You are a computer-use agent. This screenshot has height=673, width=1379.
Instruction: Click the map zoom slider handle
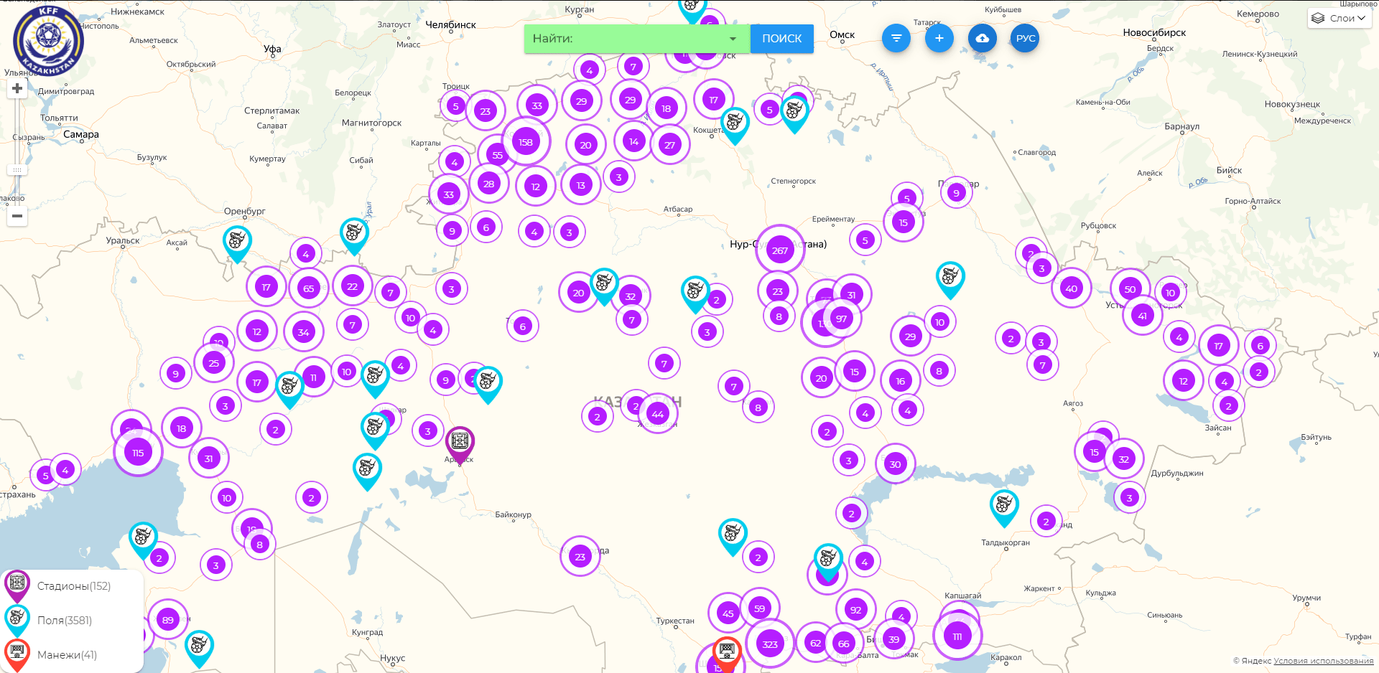(x=17, y=170)
